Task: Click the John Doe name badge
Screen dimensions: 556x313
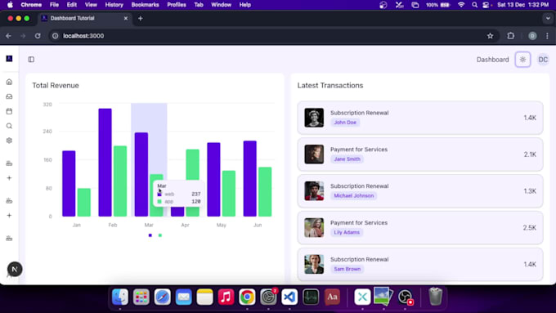Action: (x=345, y=123)
